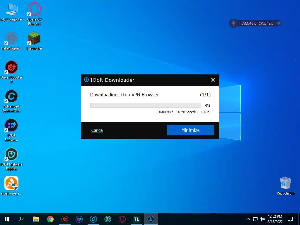Open IObit Software Updater desktop icon
The image size is (300, 225).
(x=11, y=130)
